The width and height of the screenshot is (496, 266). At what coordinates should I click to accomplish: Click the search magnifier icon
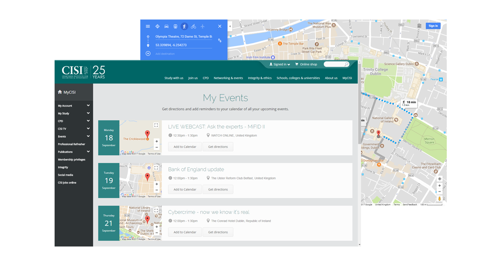coord(346,64)
